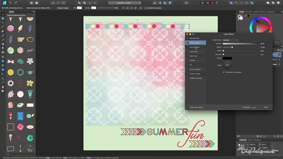Enable the Inner Glow effect checkbox
This screenshot has width=283, height=159.
[x=188, y=56]
